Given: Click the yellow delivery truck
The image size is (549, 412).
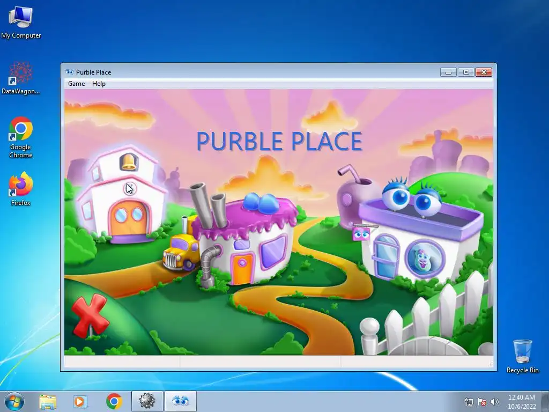Looking at the screenshot, I should pyautogui.click(x=181, y=253).
